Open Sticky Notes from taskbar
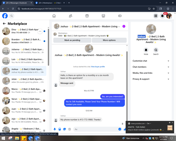 point(24,138)
